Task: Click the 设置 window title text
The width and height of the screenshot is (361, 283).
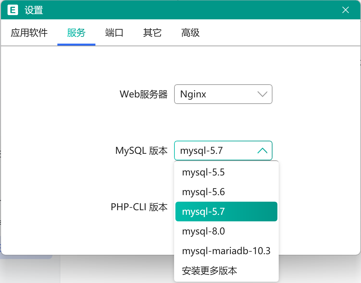Action: tap(34, 10)
